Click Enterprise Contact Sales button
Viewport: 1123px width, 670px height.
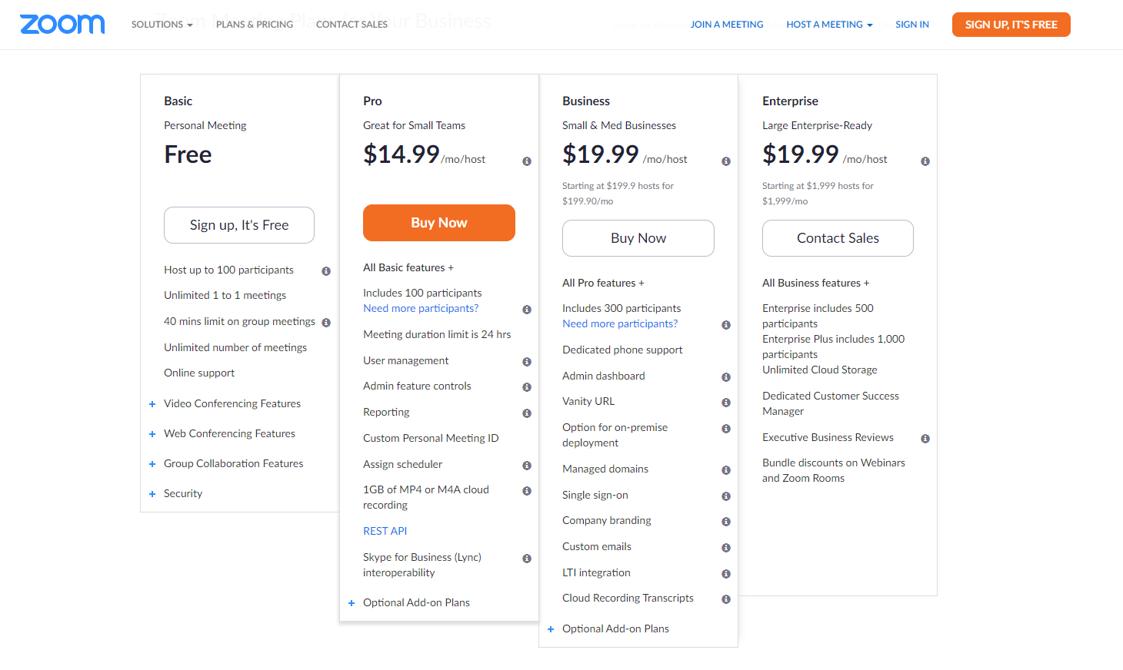pyautogui.click(x=838, y=238)
